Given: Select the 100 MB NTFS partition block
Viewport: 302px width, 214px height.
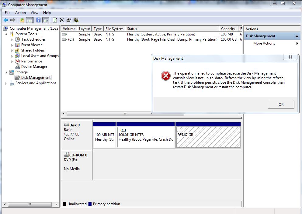Looking at the screenshot, I should coord(104,137).
